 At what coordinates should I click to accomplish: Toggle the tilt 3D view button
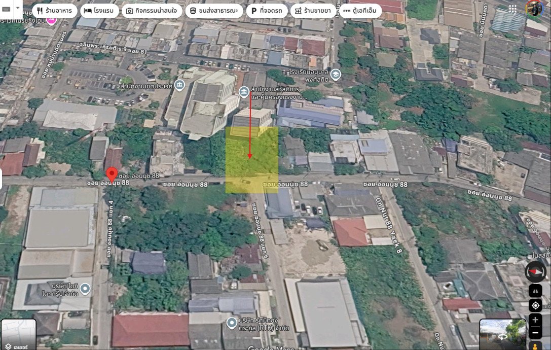pos(535,291)
